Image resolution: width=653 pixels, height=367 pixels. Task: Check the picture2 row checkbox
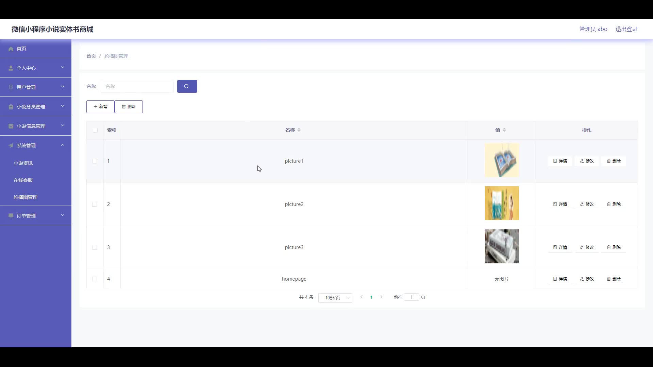[x=95, y=204]
